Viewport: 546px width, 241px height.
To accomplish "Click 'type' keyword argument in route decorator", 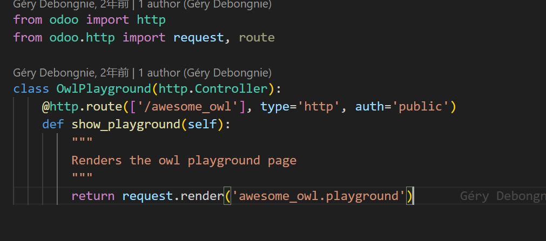I will (x=275, y=106).
